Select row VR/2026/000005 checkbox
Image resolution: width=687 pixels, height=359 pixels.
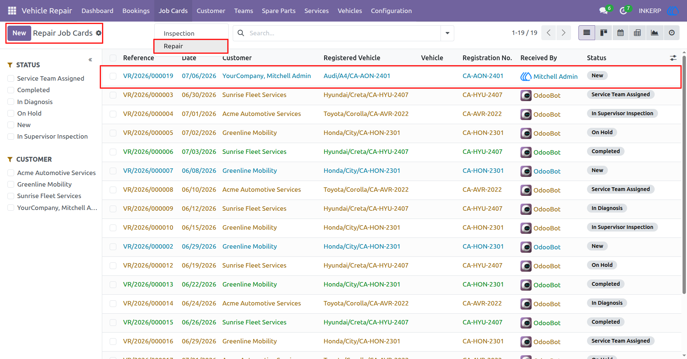coord(113,133)
